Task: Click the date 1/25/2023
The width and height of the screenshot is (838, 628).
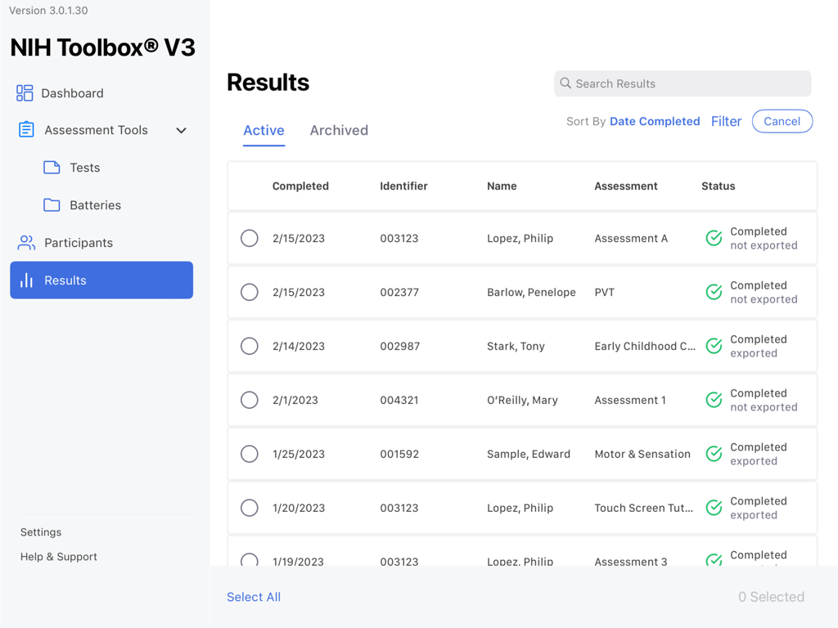Action: point(299,454)
